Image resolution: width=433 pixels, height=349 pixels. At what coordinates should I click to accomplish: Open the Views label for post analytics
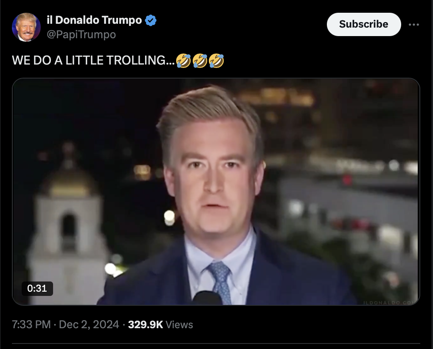point(179,325)
